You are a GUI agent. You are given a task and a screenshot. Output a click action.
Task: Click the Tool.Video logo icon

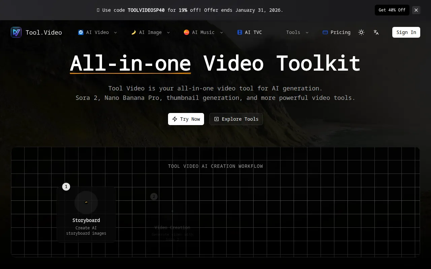pyautogui.click(x=16, y=32)
